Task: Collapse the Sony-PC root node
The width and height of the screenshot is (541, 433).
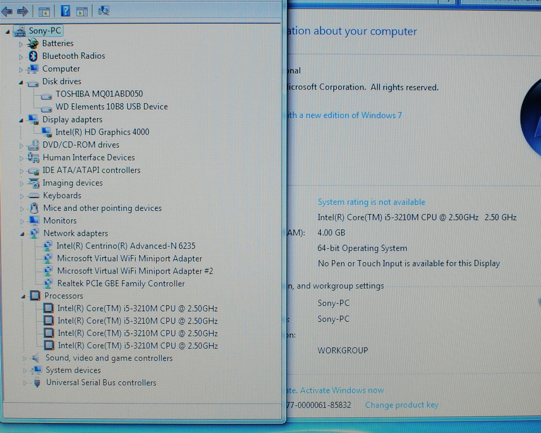Action: pos(7,32)
